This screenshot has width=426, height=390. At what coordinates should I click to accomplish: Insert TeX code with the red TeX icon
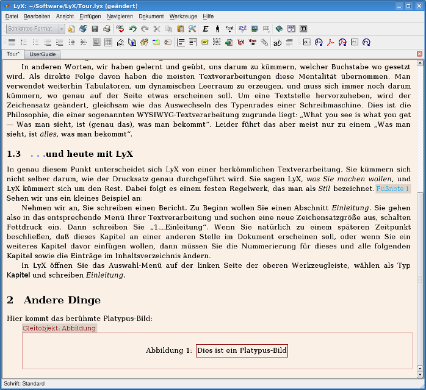tap(240, 42)
